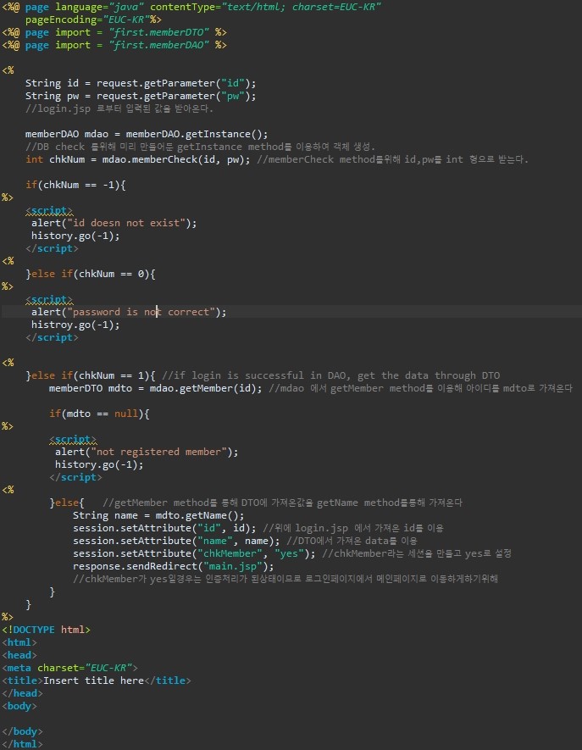Image resolution: width=582 pixels, height=750 pixels.
Task: Click the String pw = request.getParameter line
Action: (x=141, y=96)
